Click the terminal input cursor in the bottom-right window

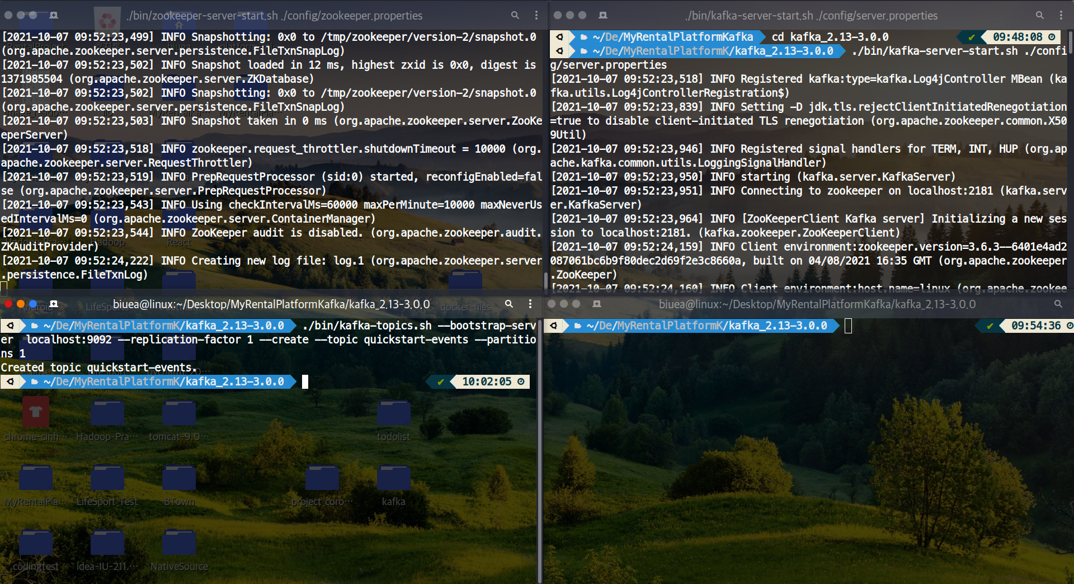[x=848, y=326]
